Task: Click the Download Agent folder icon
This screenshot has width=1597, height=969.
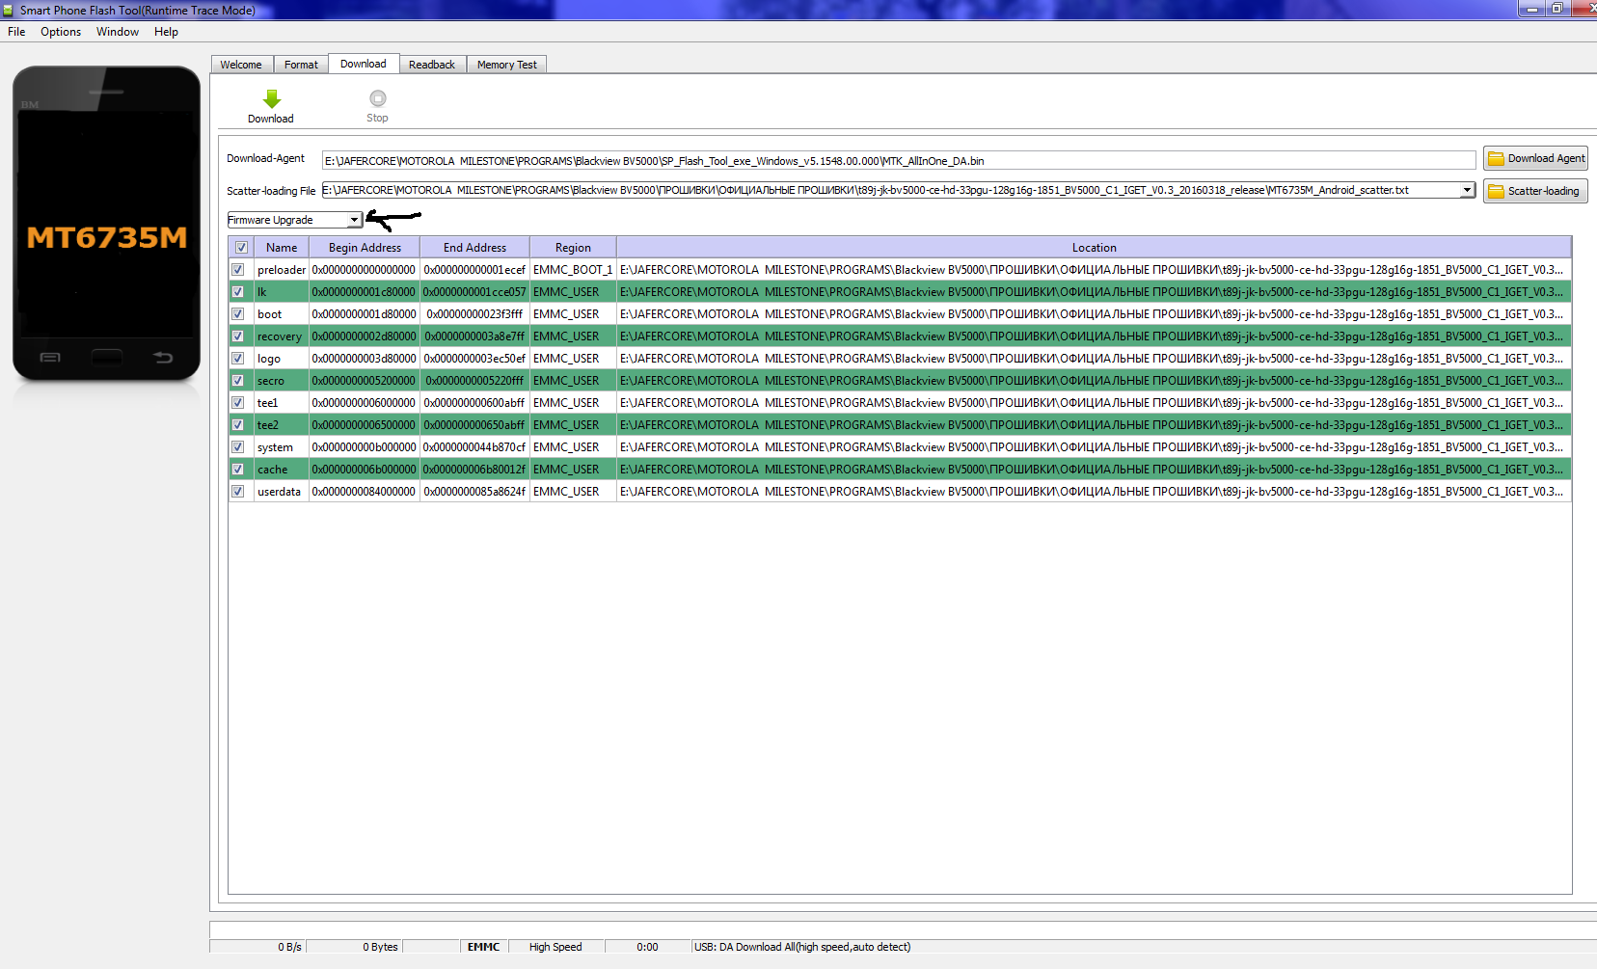Action: click(x=1496, y=159)
